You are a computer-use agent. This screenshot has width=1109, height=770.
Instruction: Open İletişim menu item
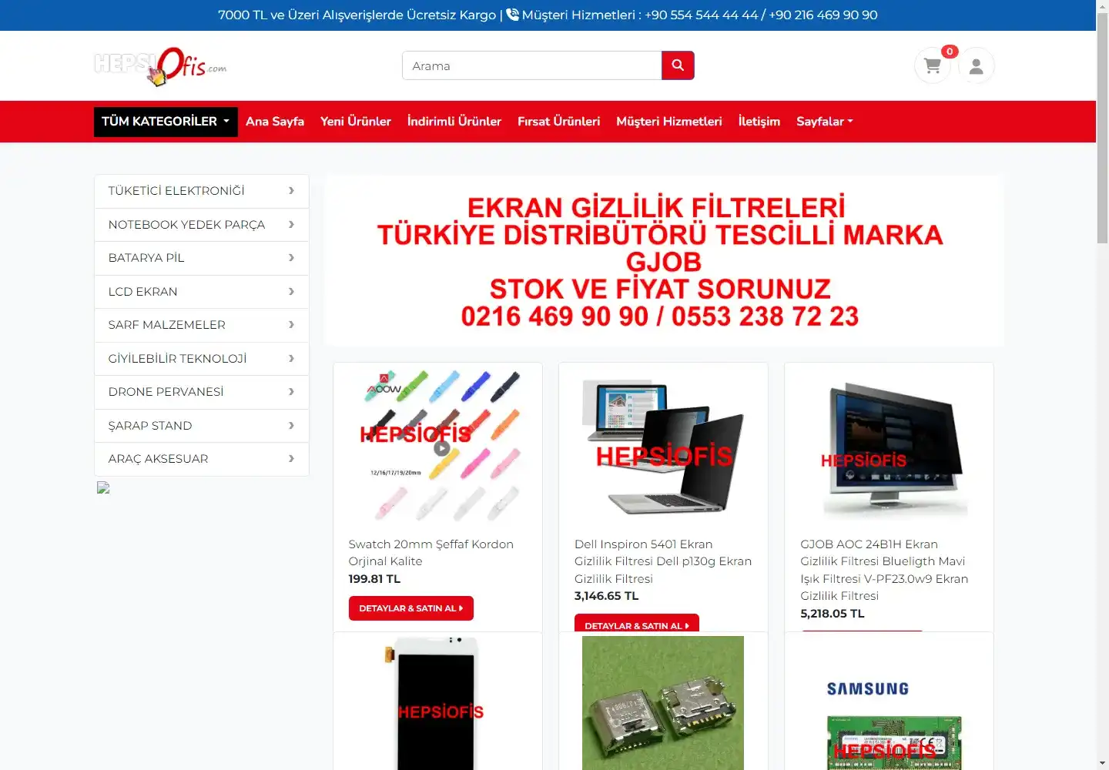[759, 122]
